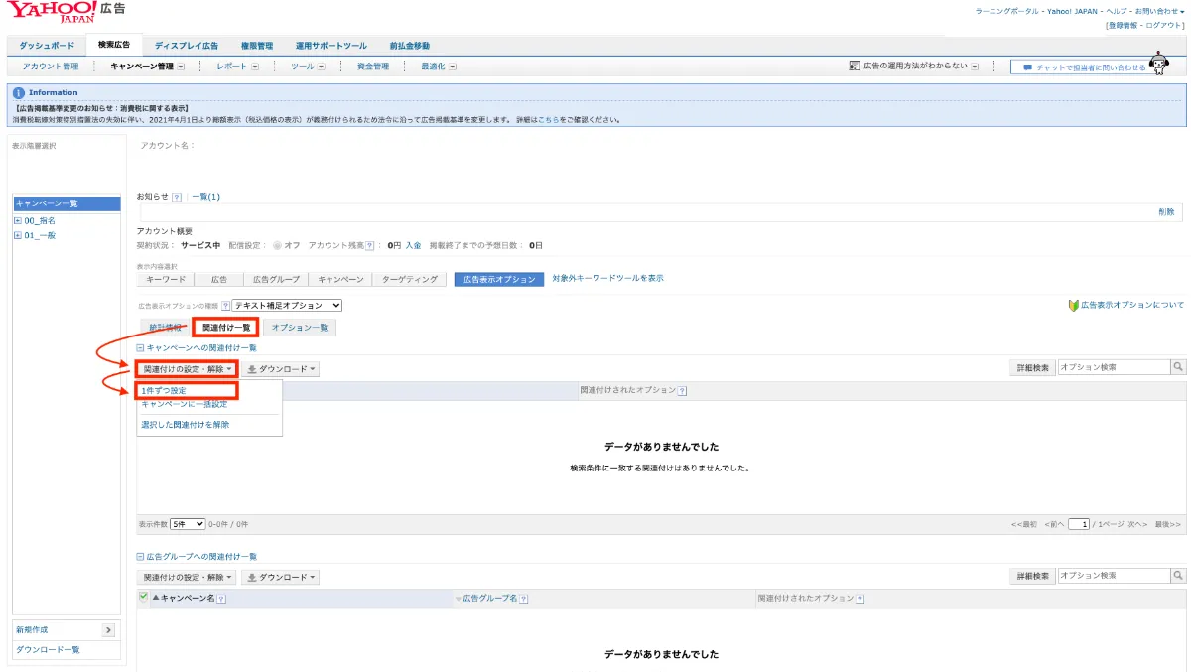The image size is (1191, 672).
Task: Collapse the 広告グループへの関連付け一覧 section
Action: click(x=140, y=557)
